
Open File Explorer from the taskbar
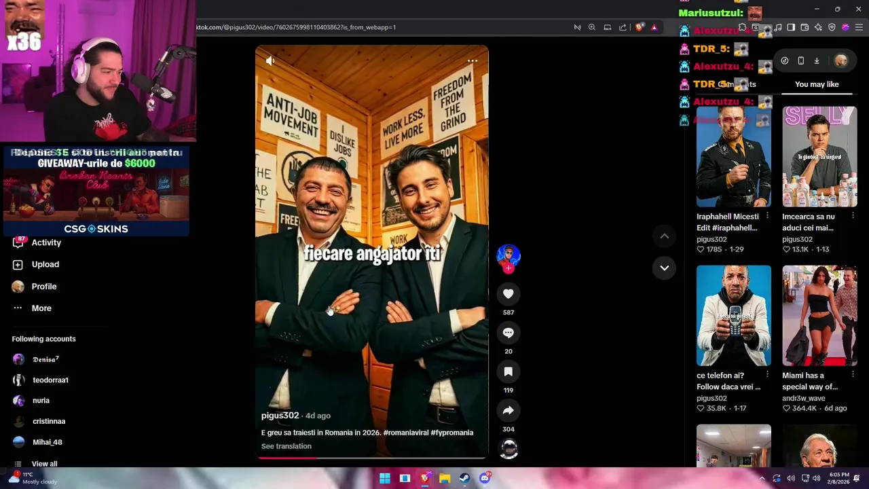(x=445, y=478)
